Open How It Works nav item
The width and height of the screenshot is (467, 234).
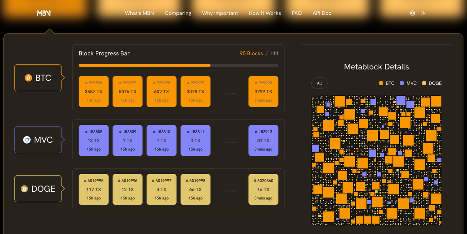click(265, 13)
